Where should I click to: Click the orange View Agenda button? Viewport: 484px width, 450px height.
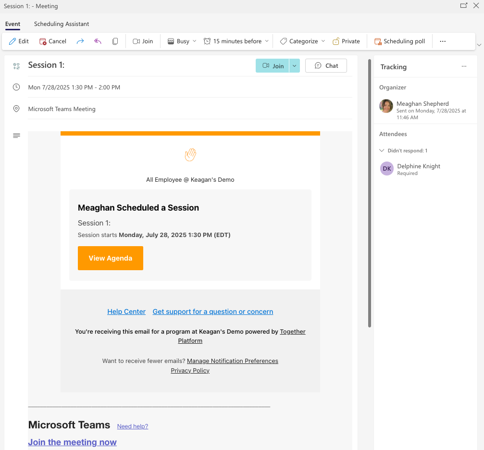pos(111,258)
